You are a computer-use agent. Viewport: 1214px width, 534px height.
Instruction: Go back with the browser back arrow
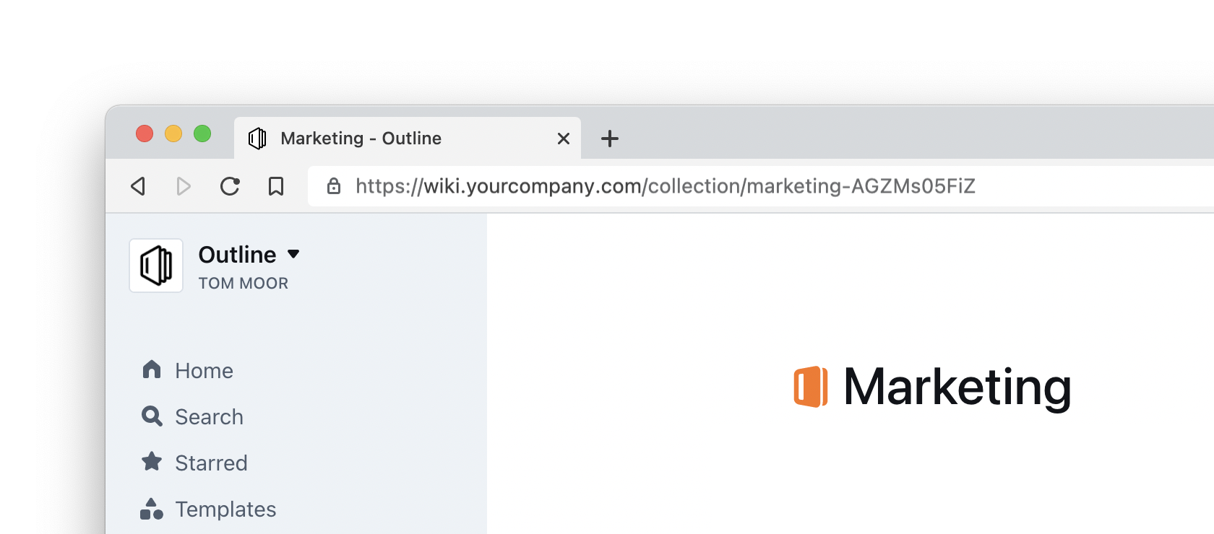point(138,186)
